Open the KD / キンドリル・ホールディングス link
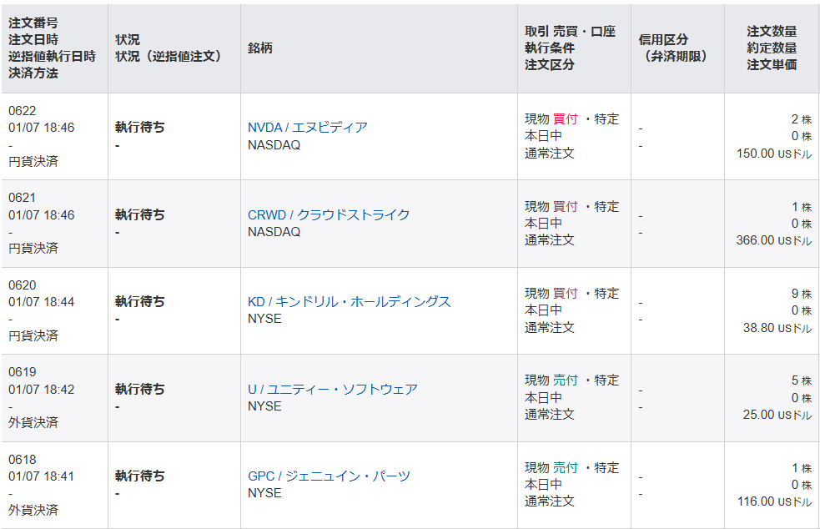Image resolution: width=820 pixels, height=529 pixels. 349,302
